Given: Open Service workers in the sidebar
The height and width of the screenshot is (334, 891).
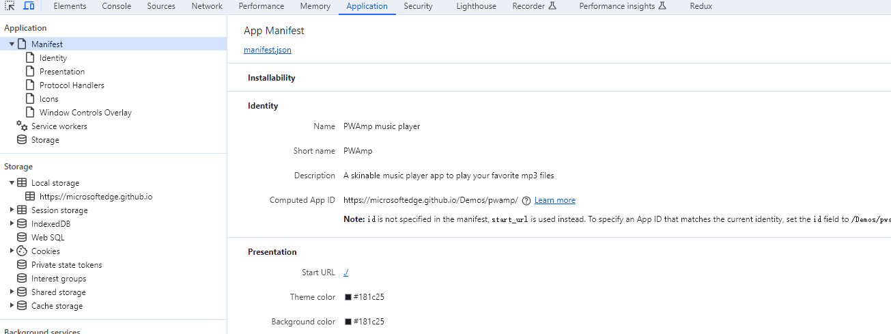Looking at the screenshot, I should [x=59, y=126].
